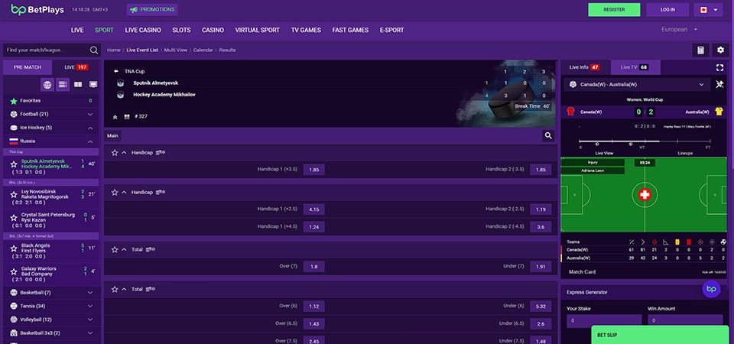Open the SLOTS menu item
This screenshot has height=344, width=734.
click(x=181, y=30)
